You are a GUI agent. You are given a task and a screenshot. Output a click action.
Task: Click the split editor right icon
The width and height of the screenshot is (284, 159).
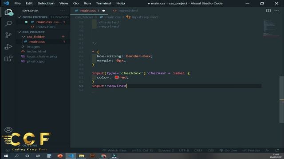point(268,11)
